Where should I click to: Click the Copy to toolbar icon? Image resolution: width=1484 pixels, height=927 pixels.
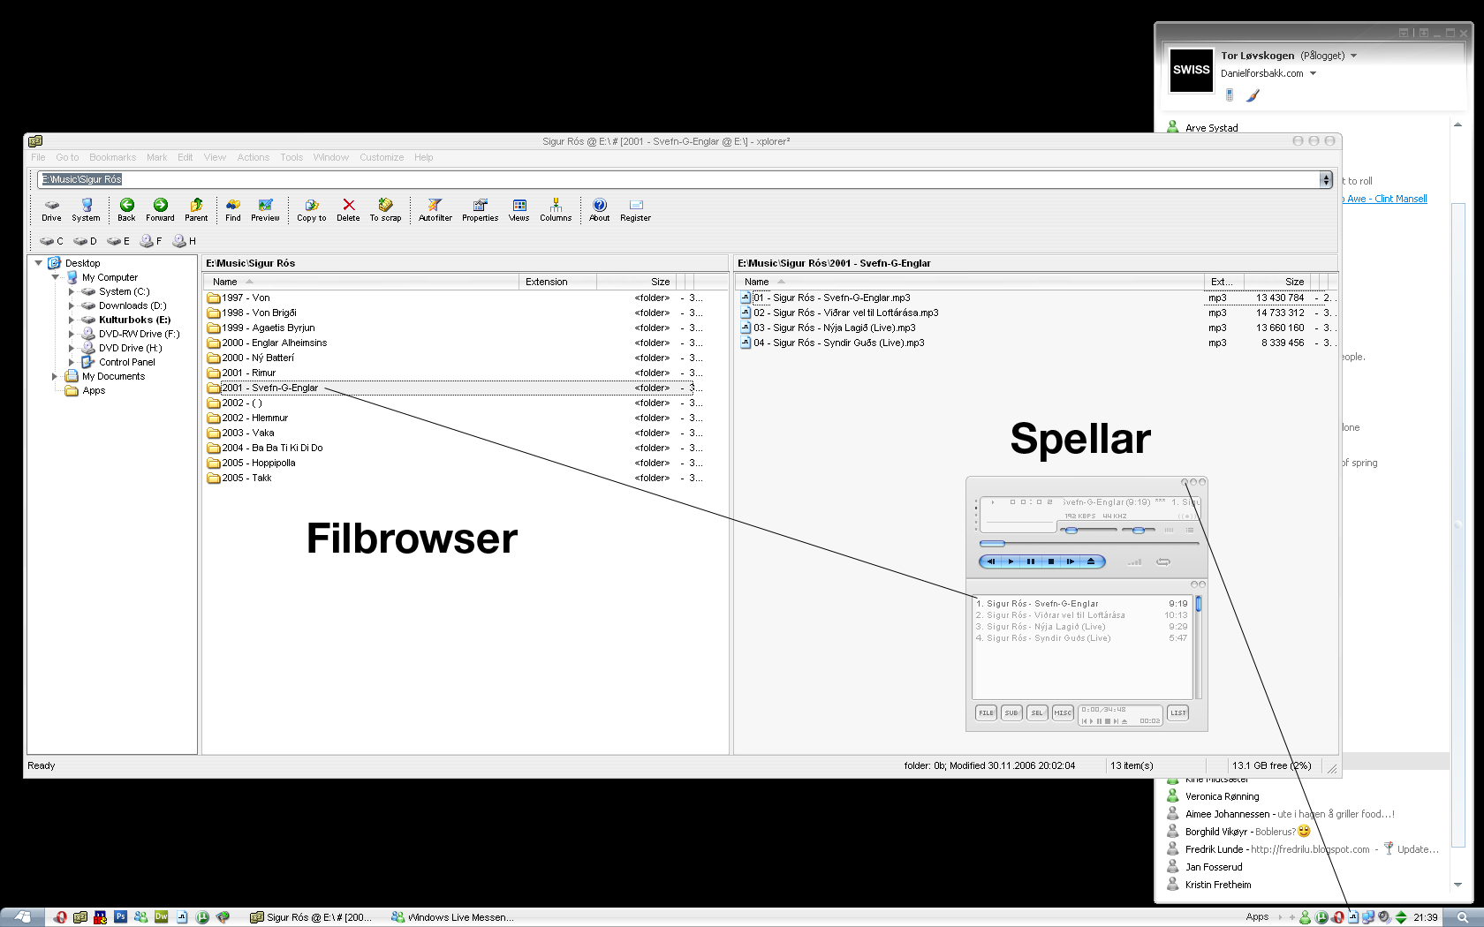coord(311,210)
